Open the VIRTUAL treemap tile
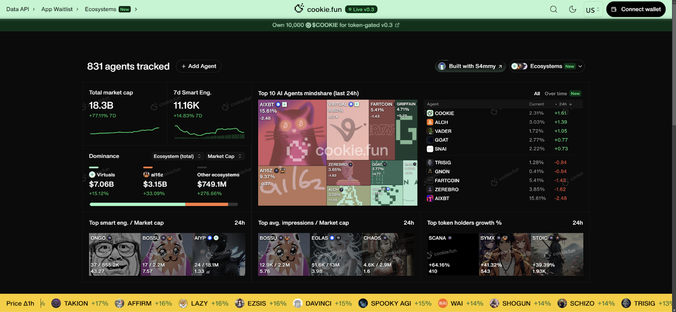 [x=348, y=130]
